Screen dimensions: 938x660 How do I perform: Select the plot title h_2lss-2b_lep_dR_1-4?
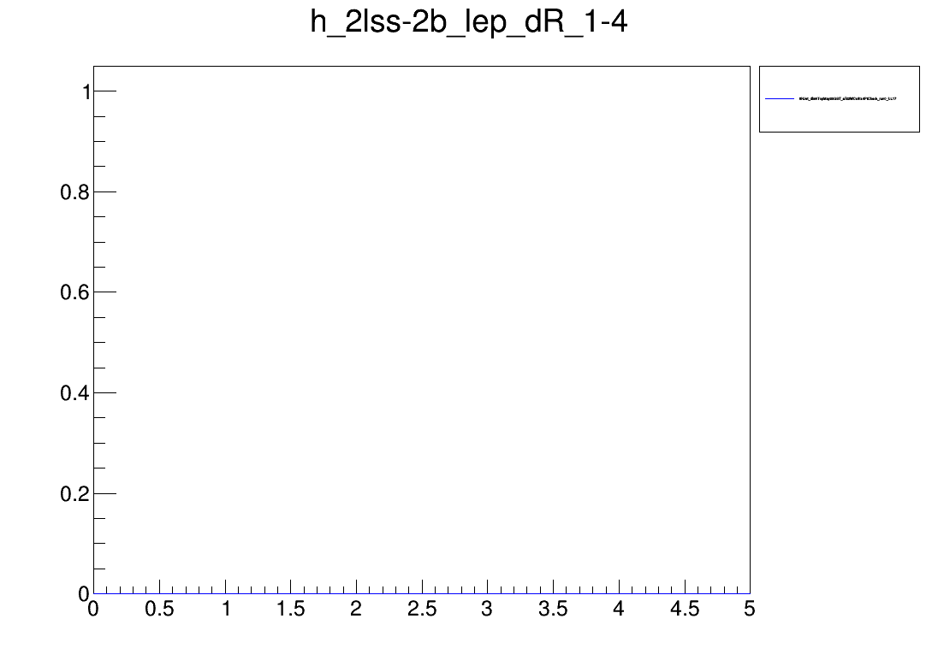(468, 23)
